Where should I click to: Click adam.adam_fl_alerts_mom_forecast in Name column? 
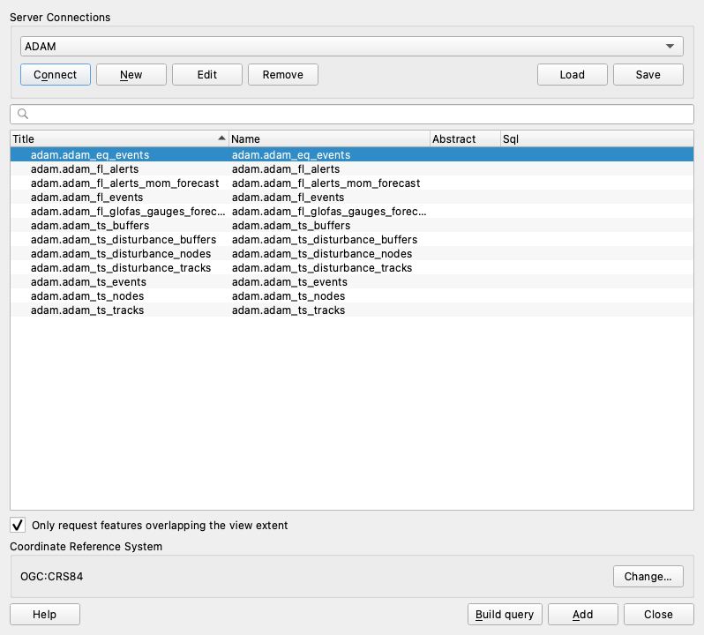click(x=326, y=183)
